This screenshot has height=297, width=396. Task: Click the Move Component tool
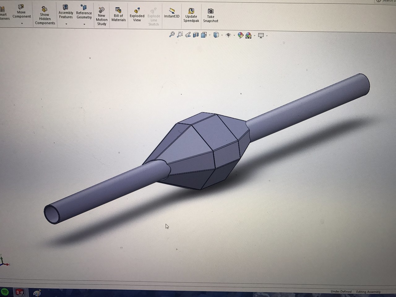click(21, 11)
